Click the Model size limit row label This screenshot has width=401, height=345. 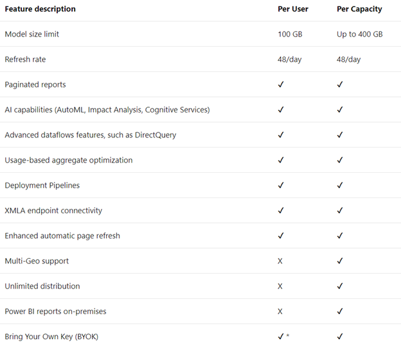(31, 34)
